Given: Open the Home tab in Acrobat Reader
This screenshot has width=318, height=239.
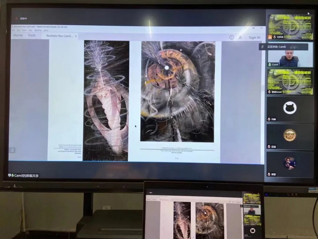Looking at the screenshot, I should coord(18,35).
